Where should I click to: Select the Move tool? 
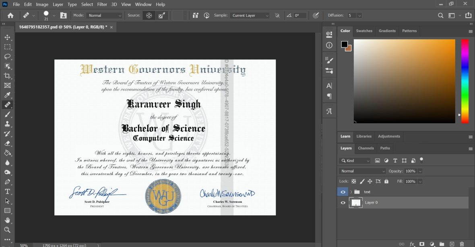[8, 37]
